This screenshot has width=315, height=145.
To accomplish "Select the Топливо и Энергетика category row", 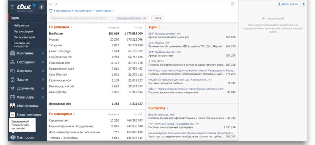I will 96,138.
